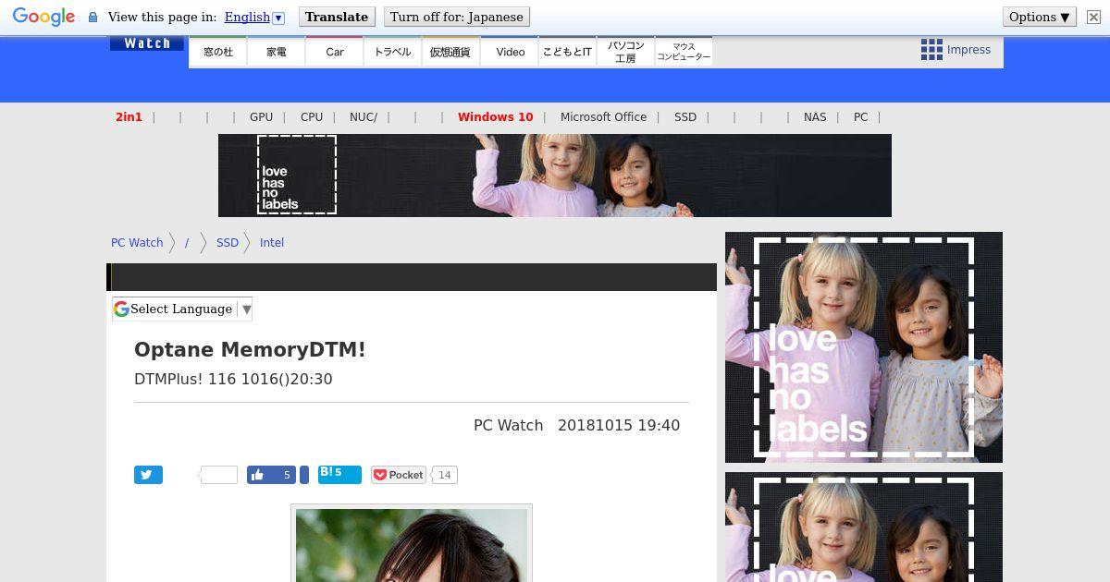Click the CPU topic link
Screen dimensions: 1110x582
tap(312, 117)
